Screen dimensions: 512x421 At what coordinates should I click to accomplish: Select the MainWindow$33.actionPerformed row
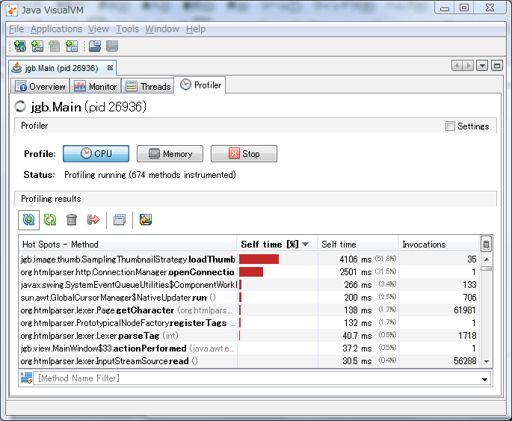(x=249, y=348)
